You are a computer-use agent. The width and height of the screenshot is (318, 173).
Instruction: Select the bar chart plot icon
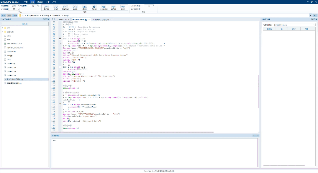pos(85,7)
